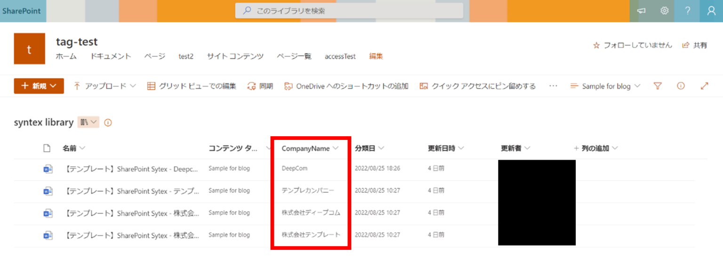Click the upload arrow icon on アップロード
The width and height of the screenshot is (723, 278).
pyautogui.click(x=79, y=86)
